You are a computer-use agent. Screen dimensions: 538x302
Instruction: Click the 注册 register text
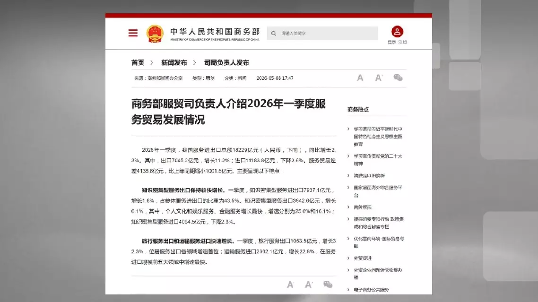tap(403, 42)
